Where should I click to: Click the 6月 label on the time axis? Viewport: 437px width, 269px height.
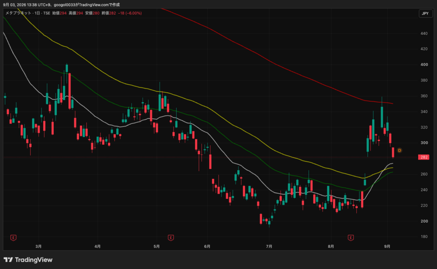pos(207,246)
